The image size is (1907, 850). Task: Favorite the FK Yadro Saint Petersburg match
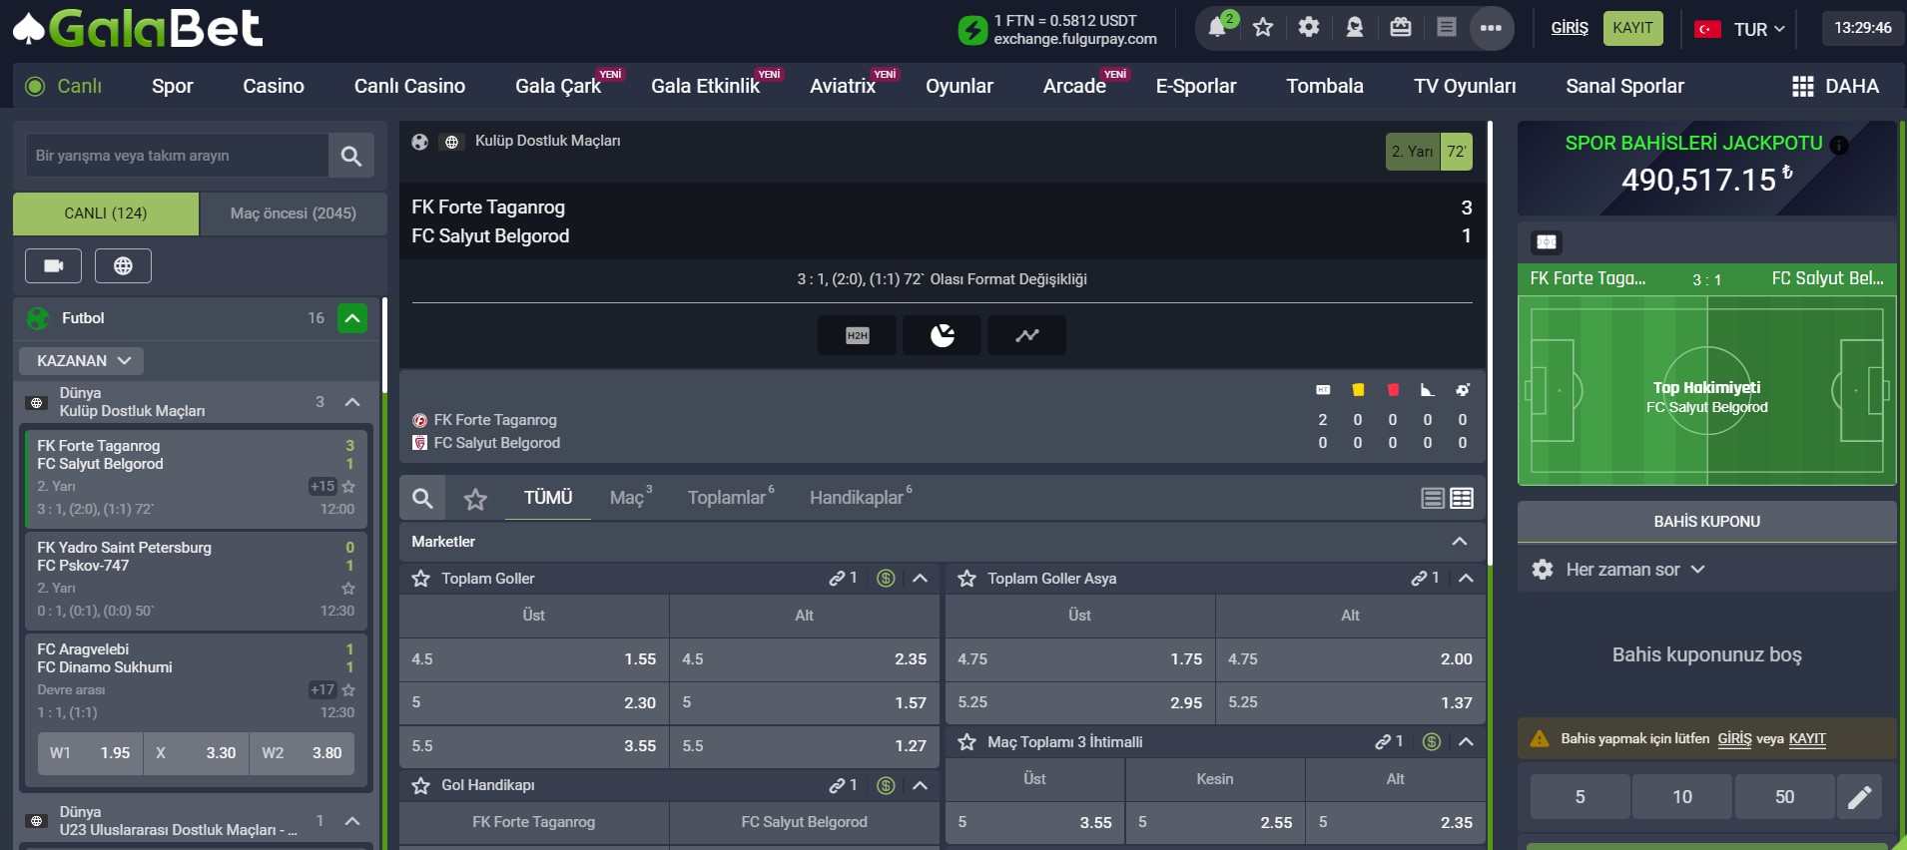tap(348, 589)
